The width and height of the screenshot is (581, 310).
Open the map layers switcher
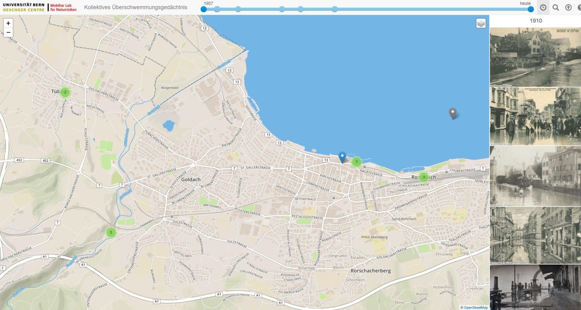[481, 24]
